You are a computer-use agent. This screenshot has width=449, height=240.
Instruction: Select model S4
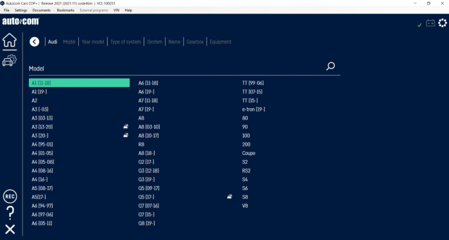[x=245, y=179]
